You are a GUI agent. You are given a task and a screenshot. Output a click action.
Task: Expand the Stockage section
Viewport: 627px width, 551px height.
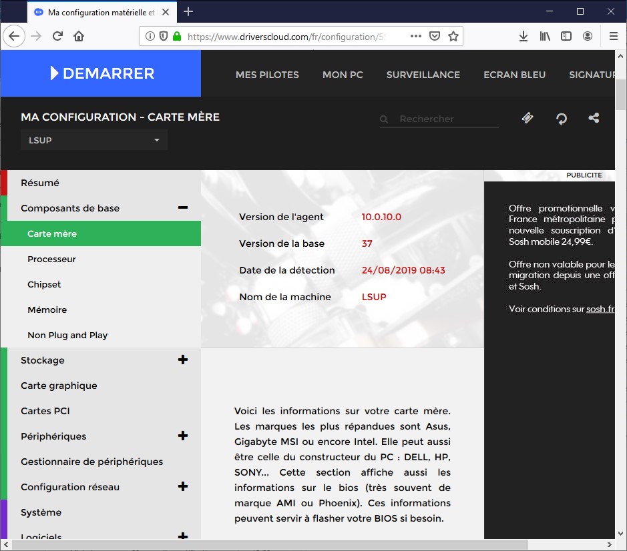[x=182, y=360]
